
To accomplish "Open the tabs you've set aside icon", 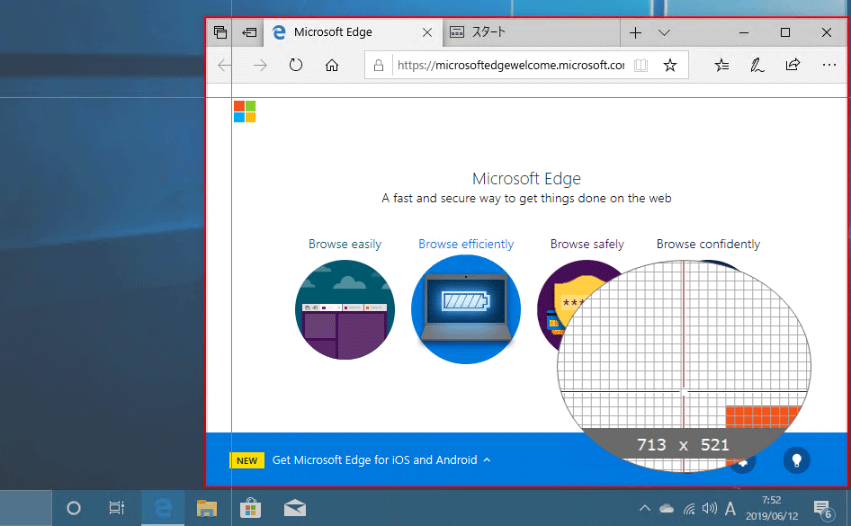I will tap(220, 32).
